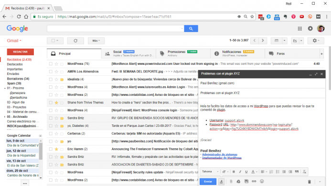Toggle formatting options button beside Enviar

click(221, 181)
